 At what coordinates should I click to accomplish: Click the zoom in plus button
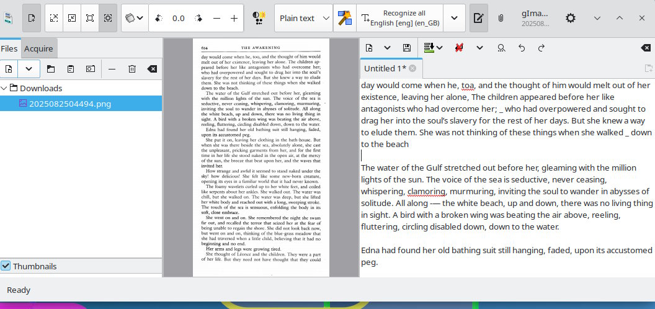pyautogui.click(x=234, y=18)
